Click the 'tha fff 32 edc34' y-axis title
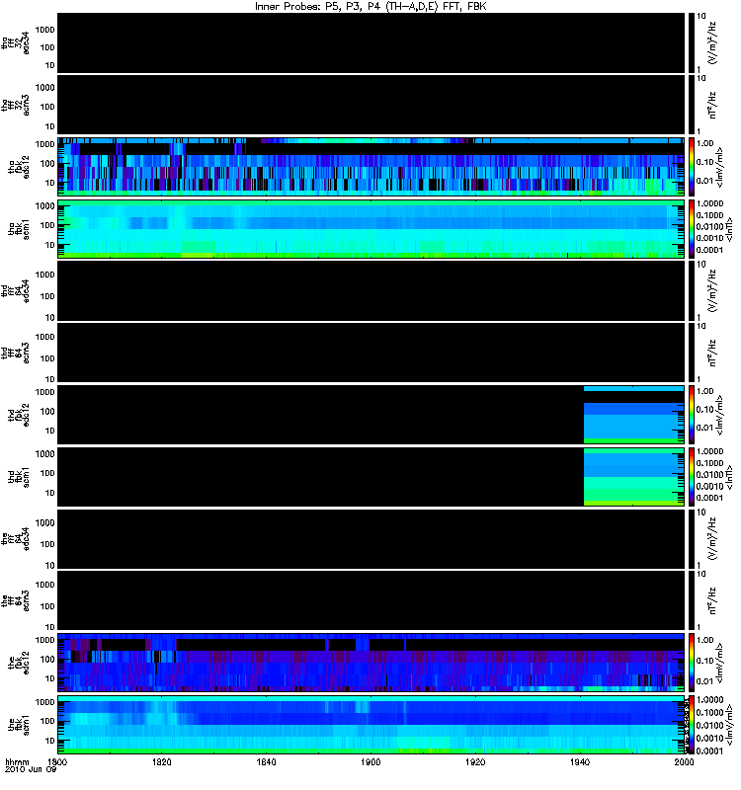Screen dimensions: 741x790 point(16,43)
